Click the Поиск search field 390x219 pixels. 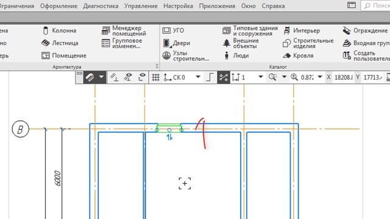[375, 5]
